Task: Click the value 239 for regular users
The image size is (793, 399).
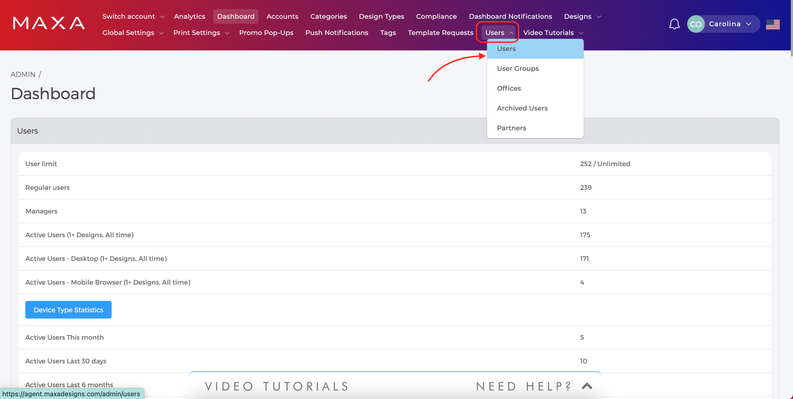Action: [586, 187]
